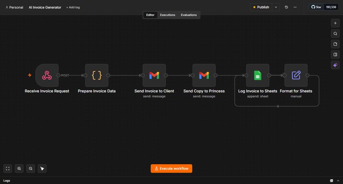Click the AI Invoice Generator workflow name
The width and height of the screenshot is (343, 184).
[x=45, y=7]
